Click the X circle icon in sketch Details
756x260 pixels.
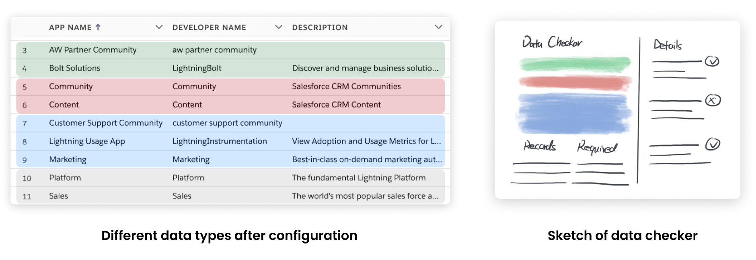point(713,100)
